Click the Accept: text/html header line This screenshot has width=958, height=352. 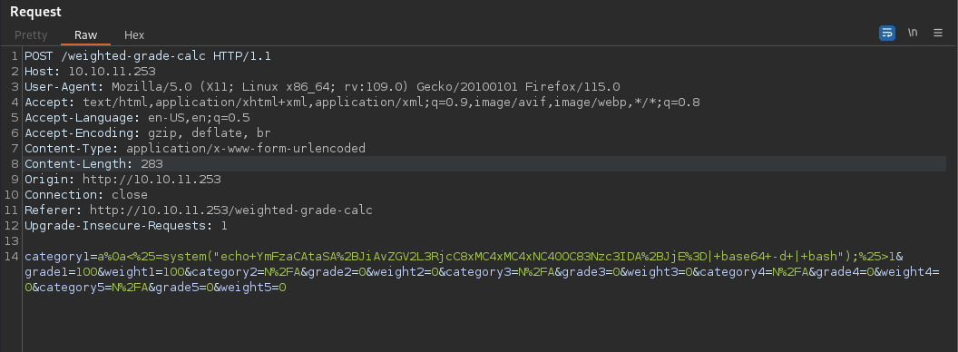362,102
